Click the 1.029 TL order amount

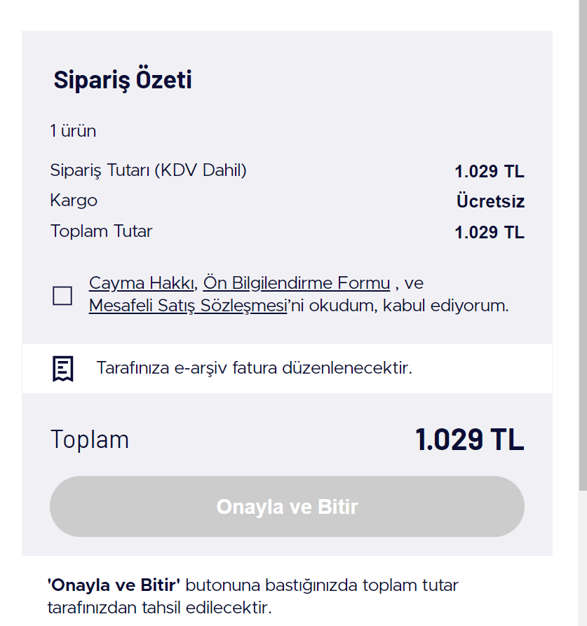point(489,170)
